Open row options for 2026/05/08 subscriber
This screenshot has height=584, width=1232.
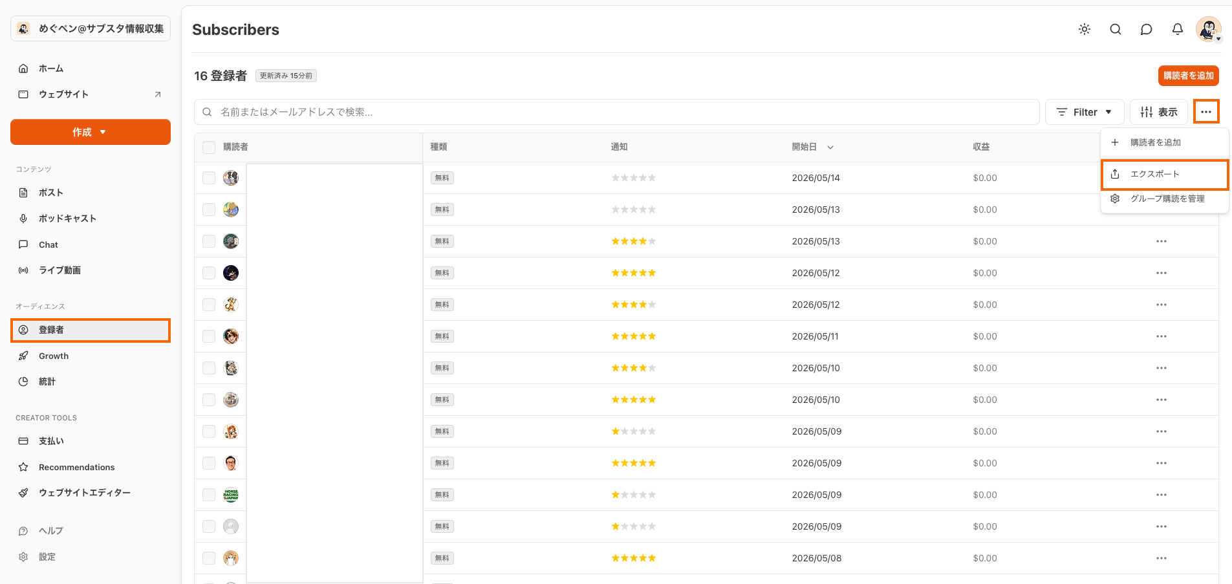coord(1162,558)
